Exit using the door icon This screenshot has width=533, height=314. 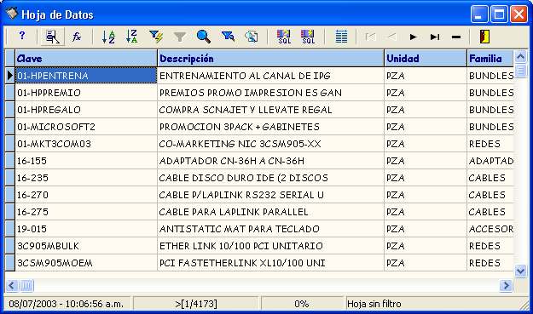coord(484,37)
